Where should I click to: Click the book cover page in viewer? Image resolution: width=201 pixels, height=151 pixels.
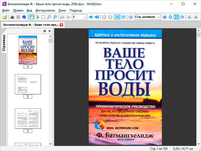[125, 87]
